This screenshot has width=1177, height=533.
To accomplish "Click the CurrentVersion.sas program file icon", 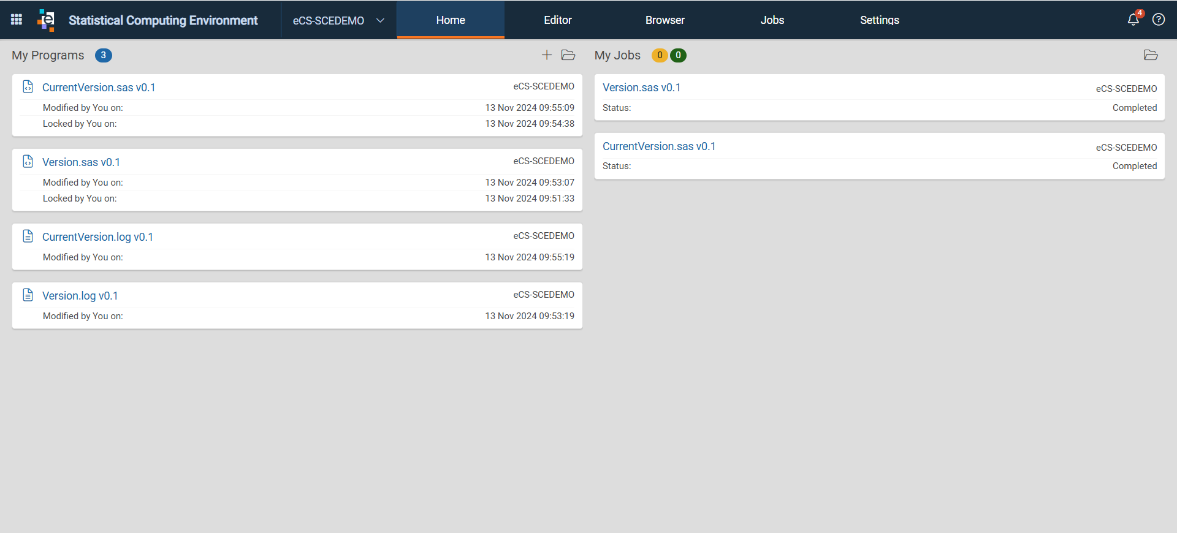I will click(28, 87).
